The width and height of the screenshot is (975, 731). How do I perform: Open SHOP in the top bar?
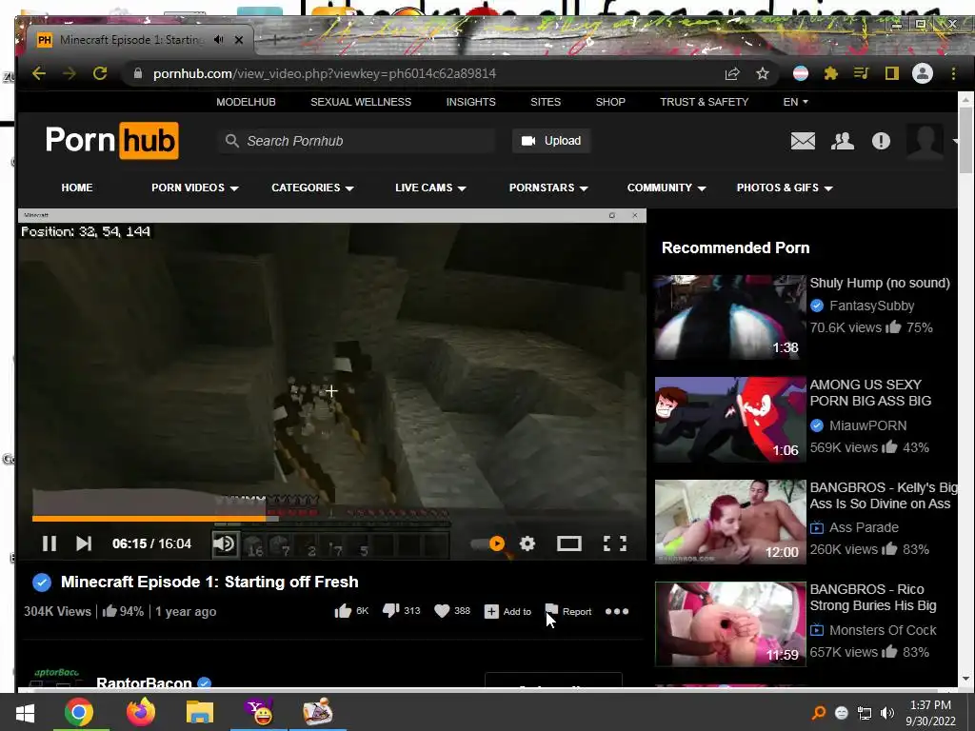pos(610,102)
